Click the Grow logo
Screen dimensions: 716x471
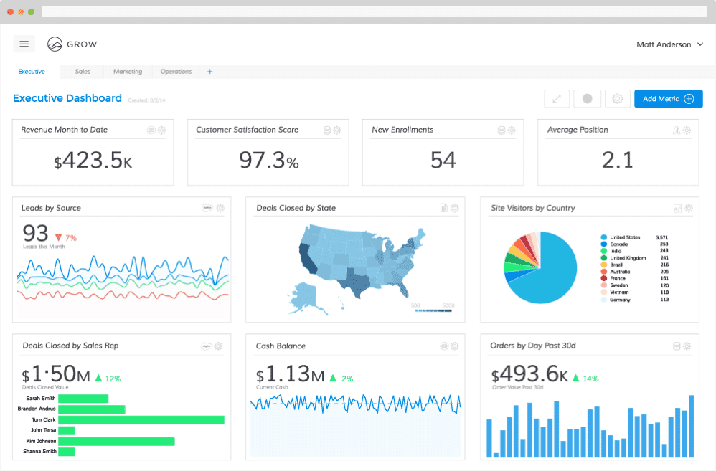(72, 44)
